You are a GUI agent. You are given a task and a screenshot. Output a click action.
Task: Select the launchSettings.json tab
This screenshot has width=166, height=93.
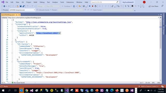click(x=8, y=15)
